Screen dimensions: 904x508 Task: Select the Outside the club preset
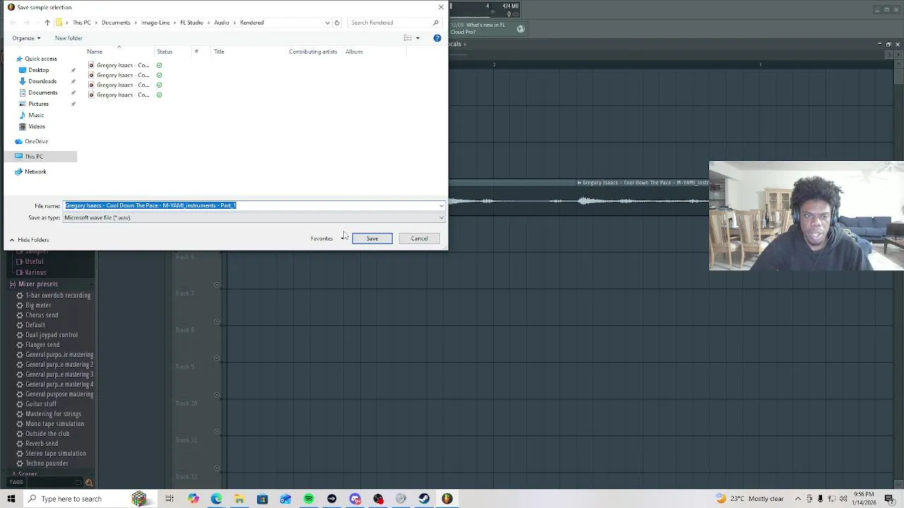(47, 434)
